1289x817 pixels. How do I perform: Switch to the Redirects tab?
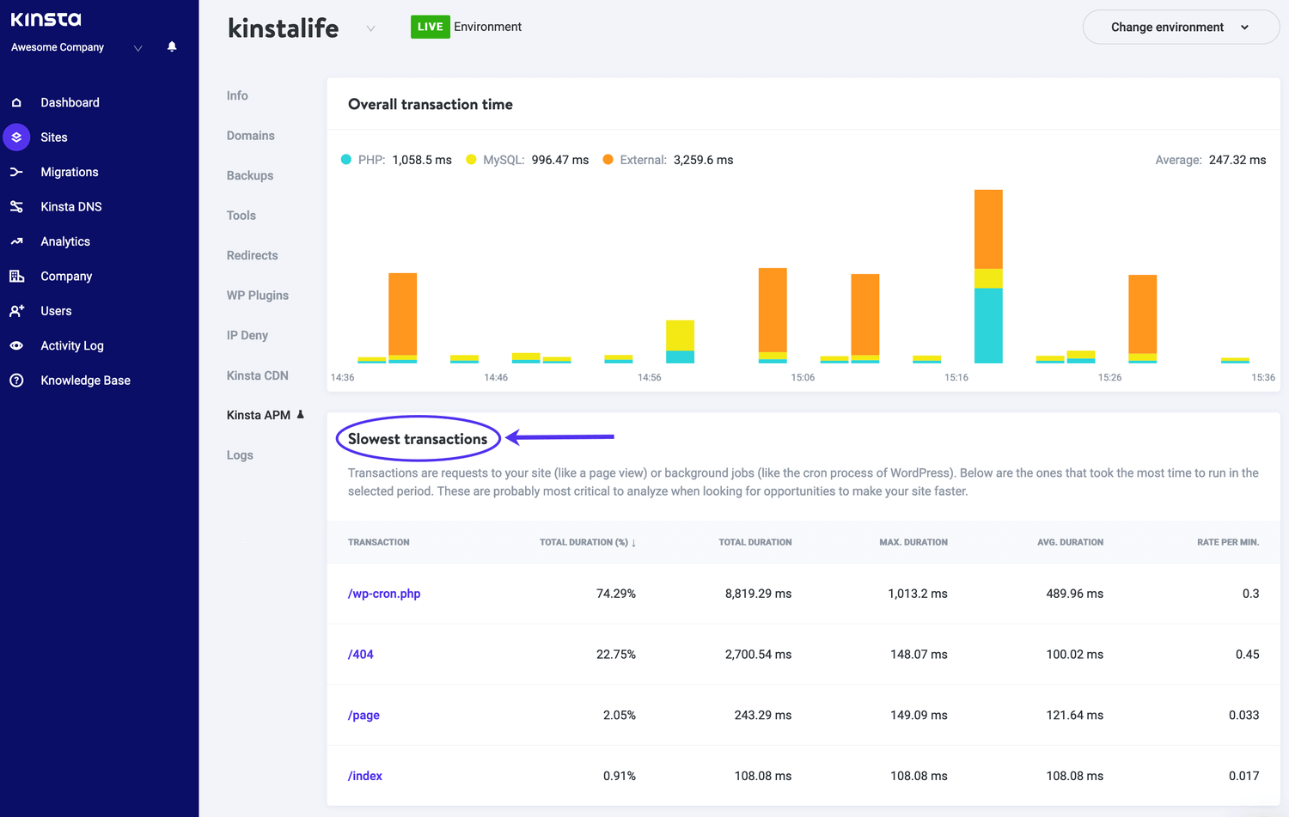click(253, 255)
